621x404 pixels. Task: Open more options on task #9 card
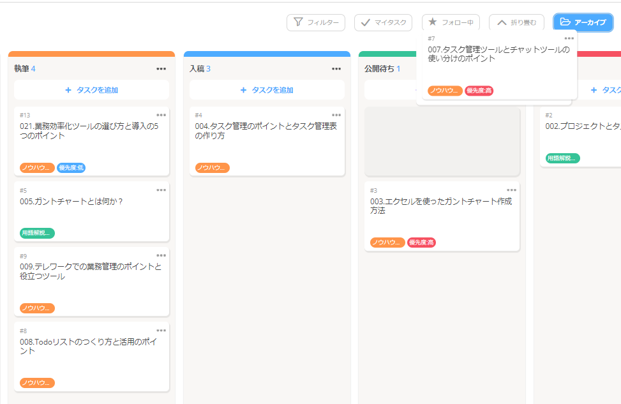[x=161, y=255]
